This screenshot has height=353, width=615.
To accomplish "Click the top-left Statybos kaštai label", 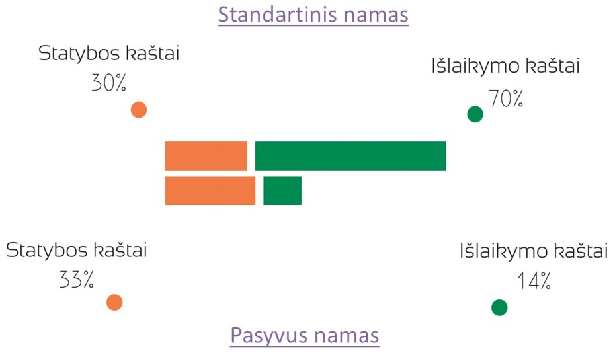I will click(x=109, y=54).
